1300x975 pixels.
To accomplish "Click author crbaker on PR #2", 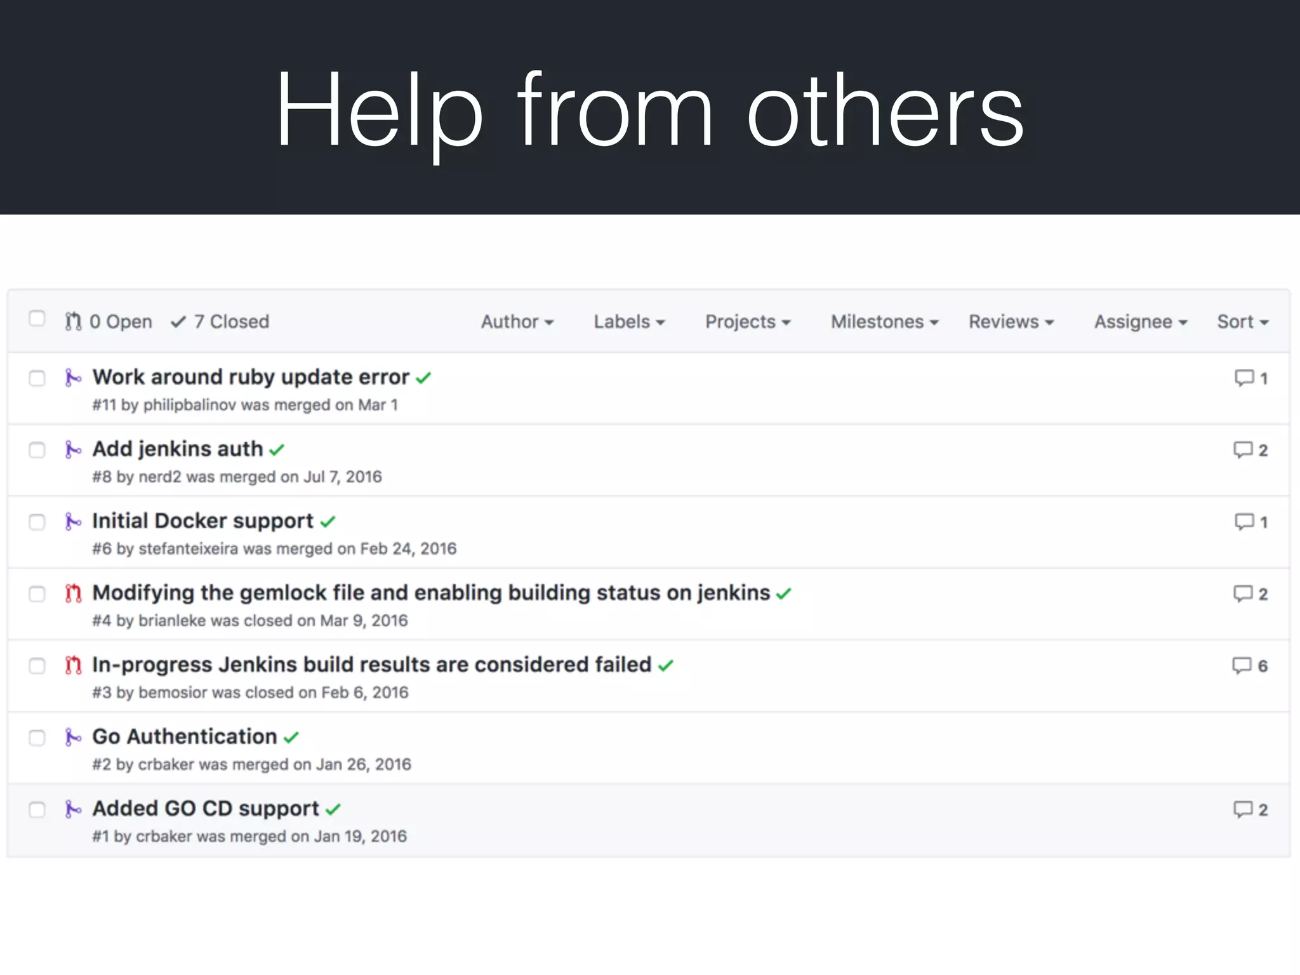I will coord(166,764).
